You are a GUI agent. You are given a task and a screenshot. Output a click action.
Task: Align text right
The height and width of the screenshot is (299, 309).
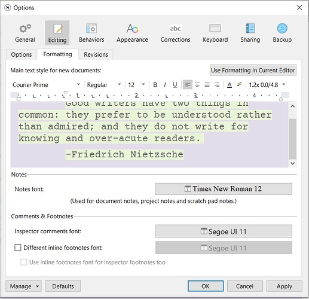click(217, 85)
